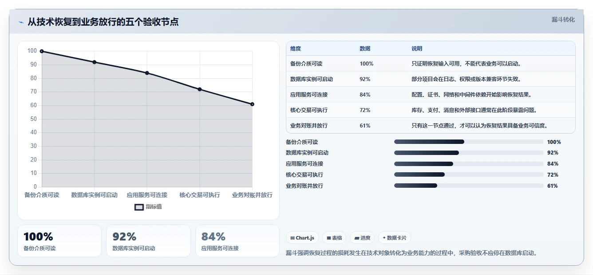Screen dimensions: 593x275
Task: Click the 业务对账并放行 progress bar
Action: click(x=469, y=186)
